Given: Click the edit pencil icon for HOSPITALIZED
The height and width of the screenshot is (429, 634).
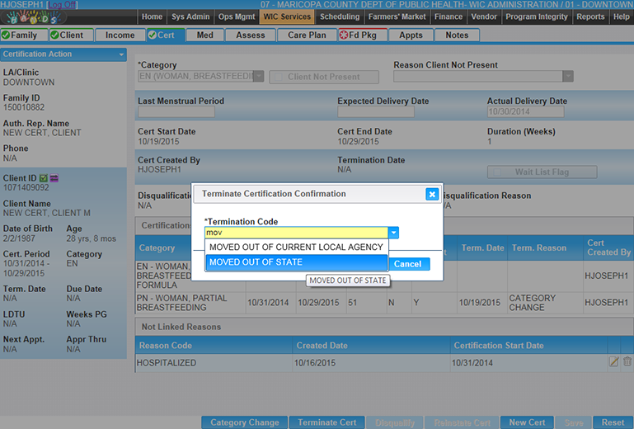Looking at the screenshot, I should point(613,361).
